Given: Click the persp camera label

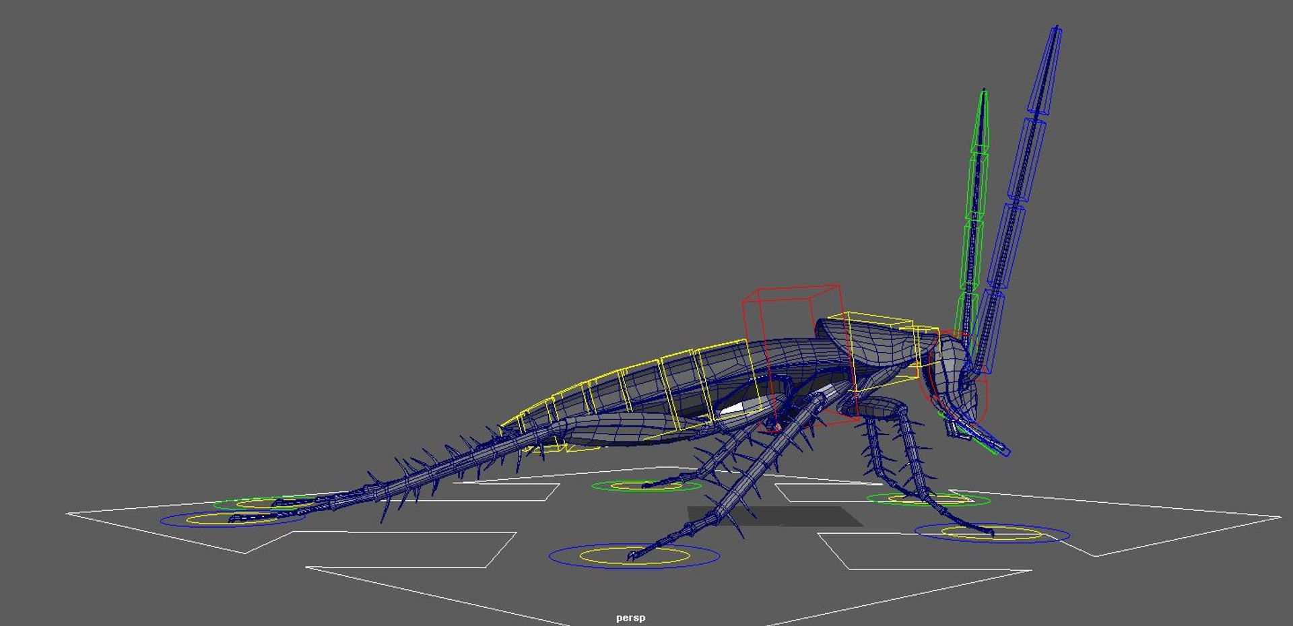Looking at the screenshot, I should 630,618.
